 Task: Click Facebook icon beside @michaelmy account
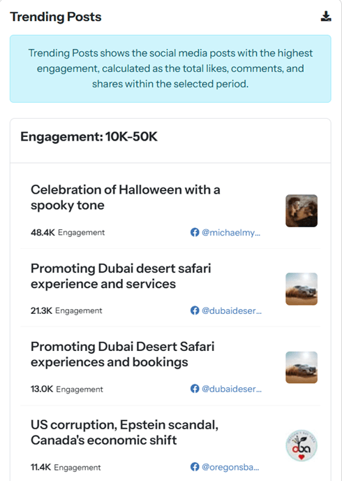pyautogui.click(x=195, y=232)
